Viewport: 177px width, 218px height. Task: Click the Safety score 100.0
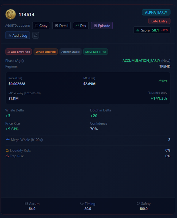[144, 209]
